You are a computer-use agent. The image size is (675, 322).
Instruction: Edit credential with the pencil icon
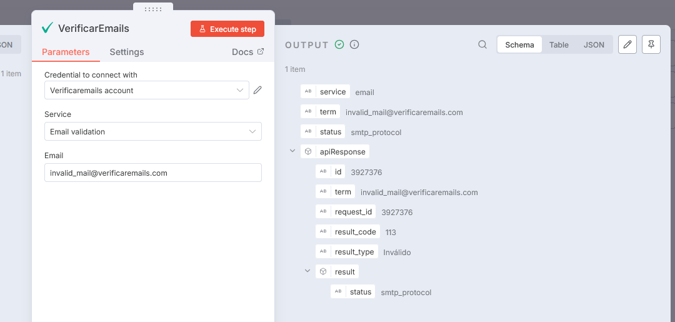(257, 90)
